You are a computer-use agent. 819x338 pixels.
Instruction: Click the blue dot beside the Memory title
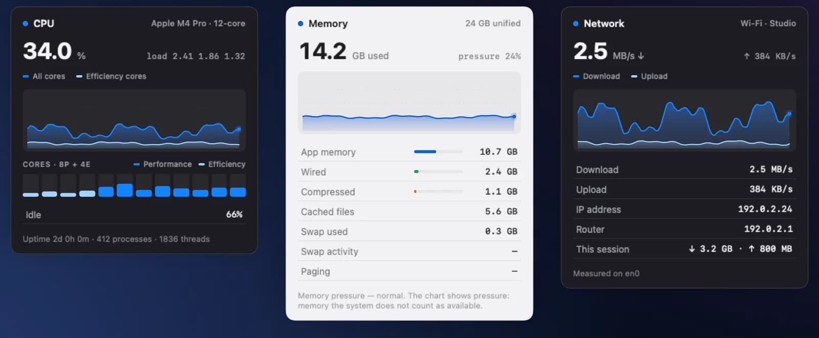pos(300,24)
